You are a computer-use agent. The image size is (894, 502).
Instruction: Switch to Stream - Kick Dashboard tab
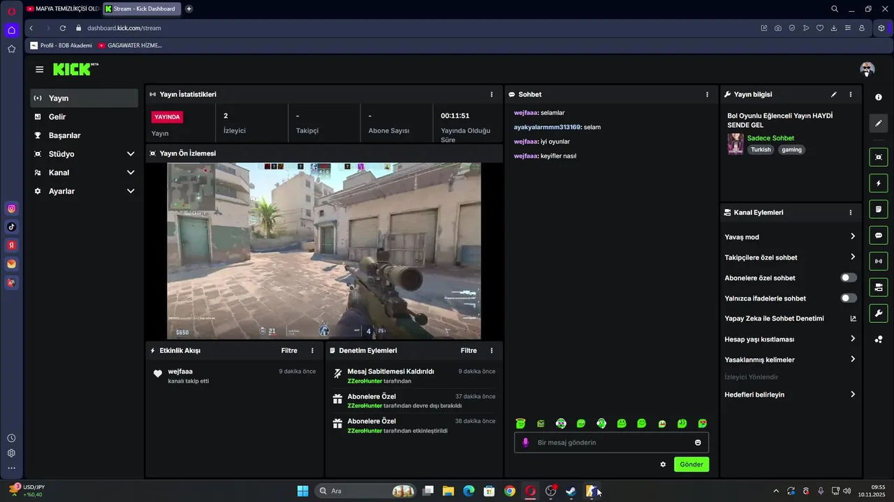(142, 9)
